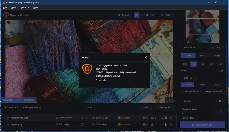Switch to side-by-side view layout icon
Screen dimensions: 229x132
tap(147, 15)
